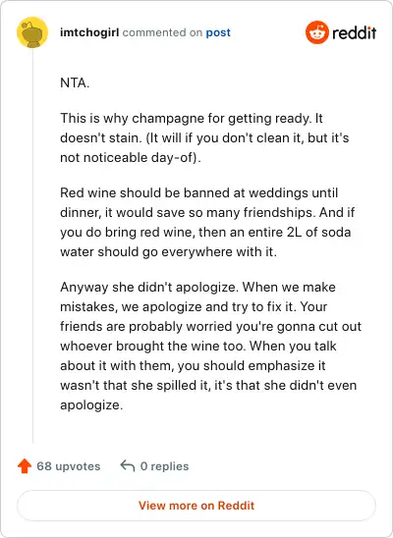Click the reply arrow icon
This screenshot has width=393, height=538.
(128, 466)
